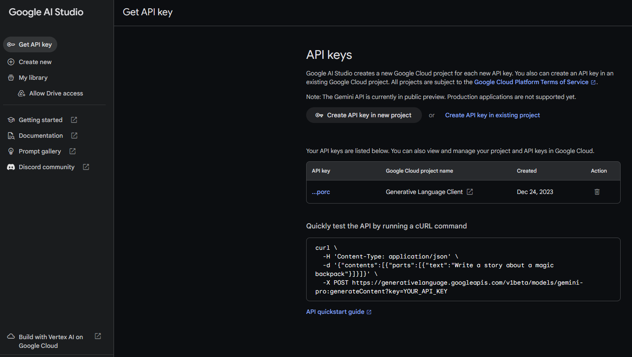This screenshot has width=632, height=357.
Task: Click the external-link icon next to Getting started
Action: click(74, 120)
